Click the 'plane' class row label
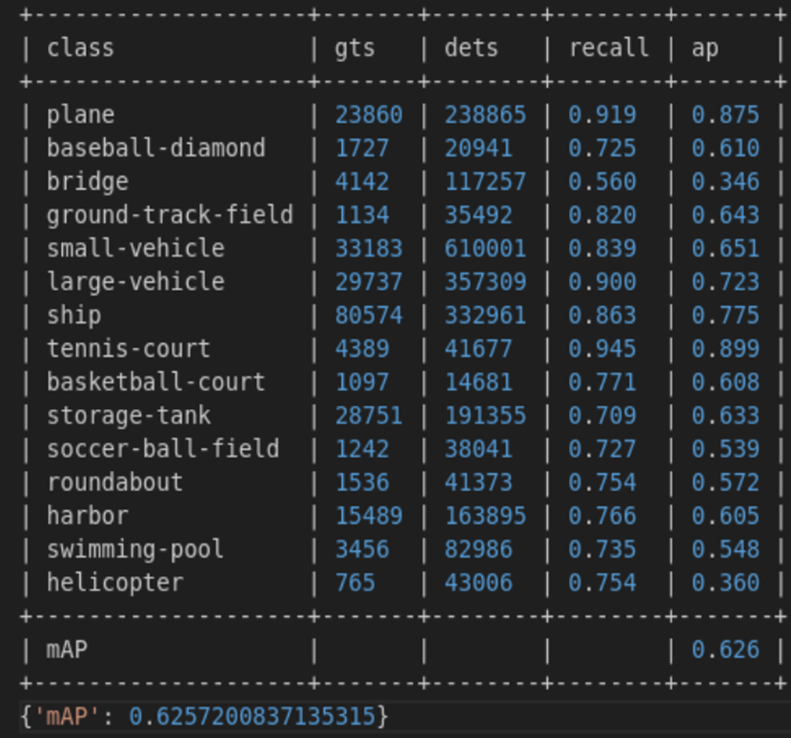Viewport: 791px width, 738px height. [x=80, y=115]
